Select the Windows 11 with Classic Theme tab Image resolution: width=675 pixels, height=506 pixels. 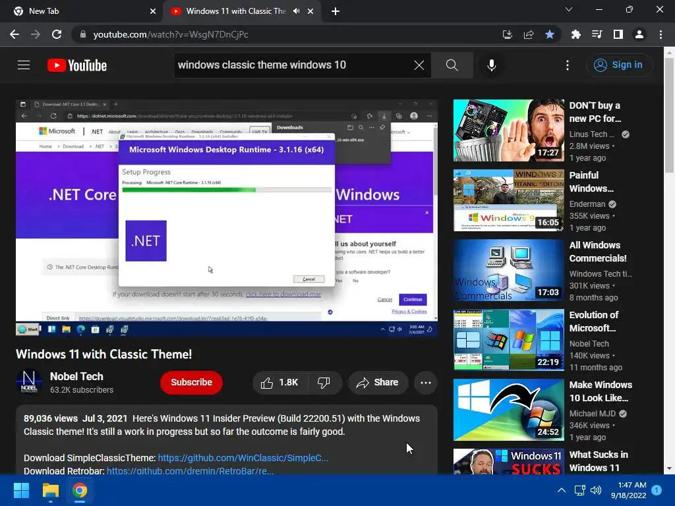pyautogui.click(x=236, y=11)
